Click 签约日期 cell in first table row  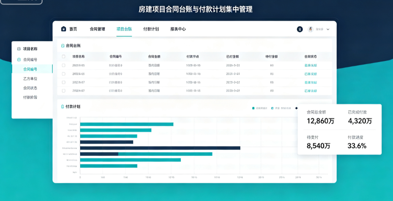[154, 65]
